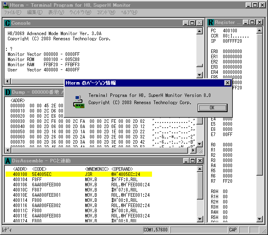Screen dimensions: 268x235
Task: Click the ER0 register value
Action: tap(232, 51)
